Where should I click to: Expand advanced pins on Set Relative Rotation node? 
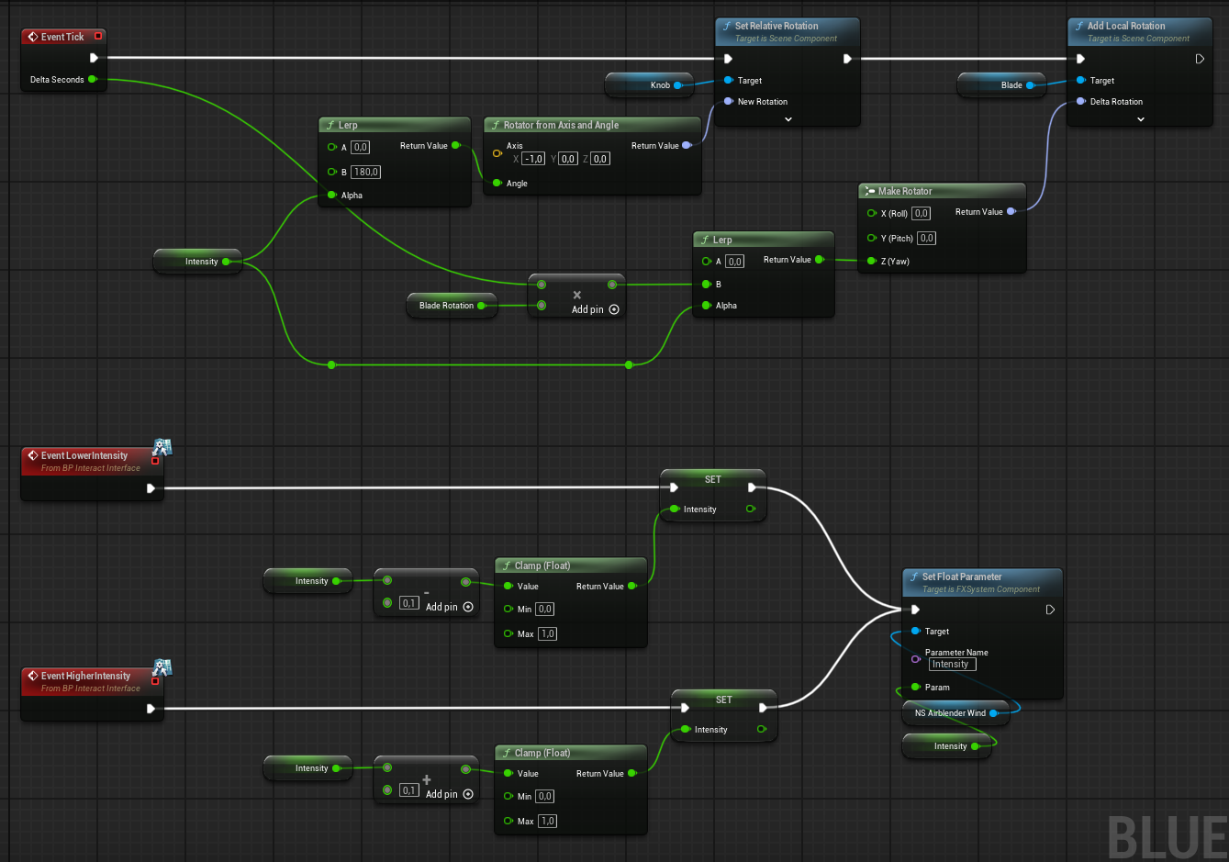click(788, 119)
